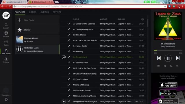Toggle checkmark for 01 The Legendary Hero
Screen dimensions: 185x104
coord(69,29)
